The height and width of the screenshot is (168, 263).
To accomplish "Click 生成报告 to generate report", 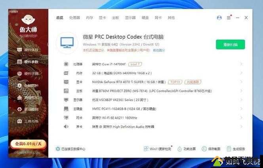I will 236,149.
